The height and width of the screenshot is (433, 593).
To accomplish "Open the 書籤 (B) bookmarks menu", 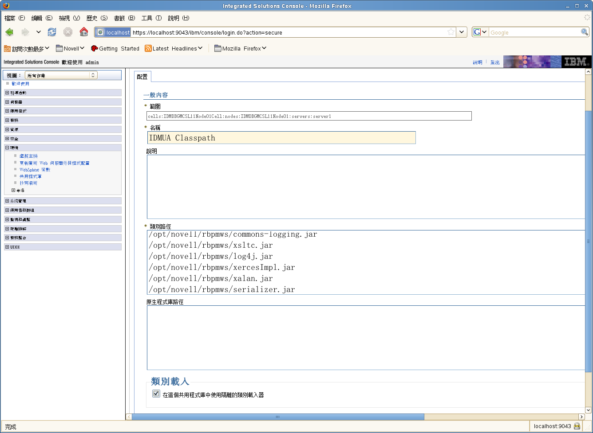I will (x=124, y=18).
